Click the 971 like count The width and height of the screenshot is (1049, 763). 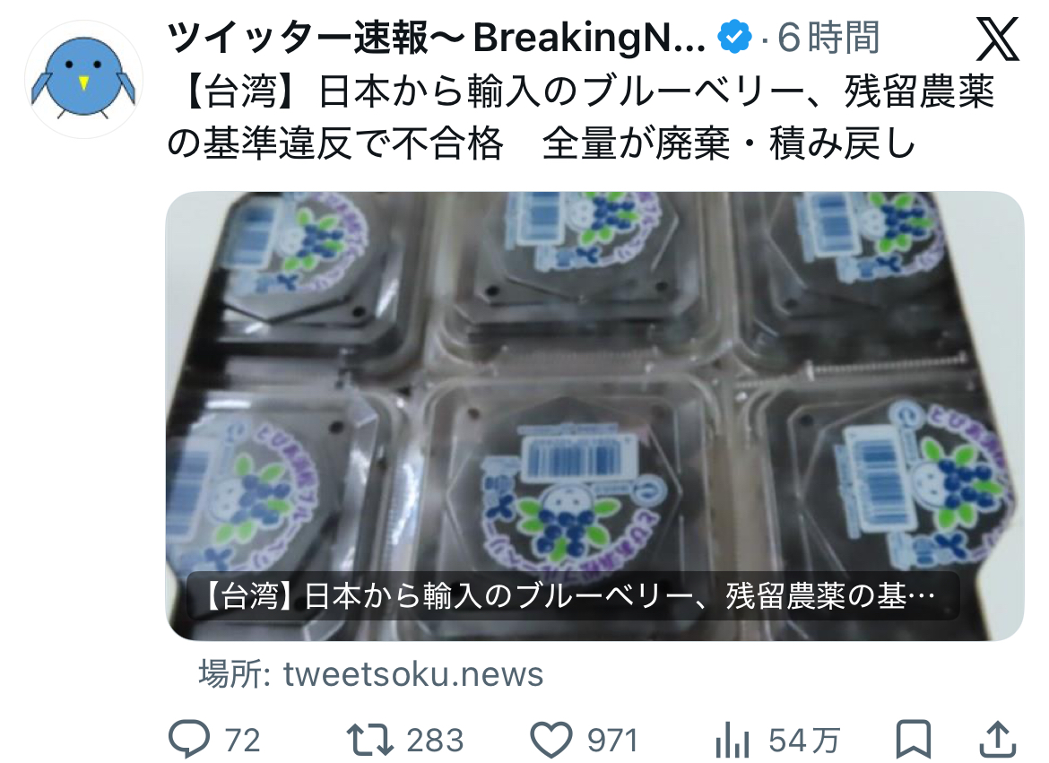pos(612,741)
